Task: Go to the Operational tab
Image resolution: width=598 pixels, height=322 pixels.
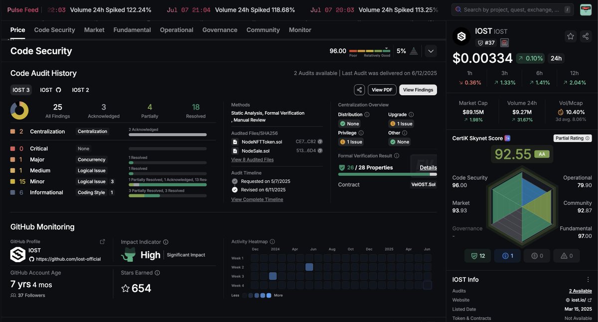Action: pyautogui.click(x=176, y=30)
